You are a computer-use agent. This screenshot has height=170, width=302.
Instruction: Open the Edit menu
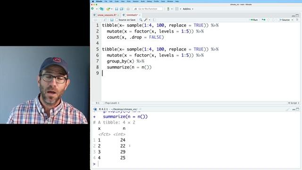111,1
